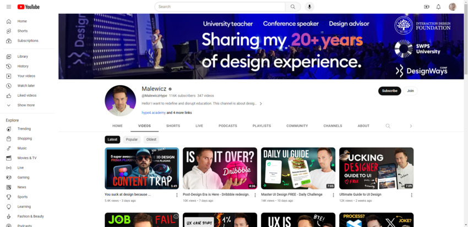Click the '116K subscribers' text

[182, 96]
